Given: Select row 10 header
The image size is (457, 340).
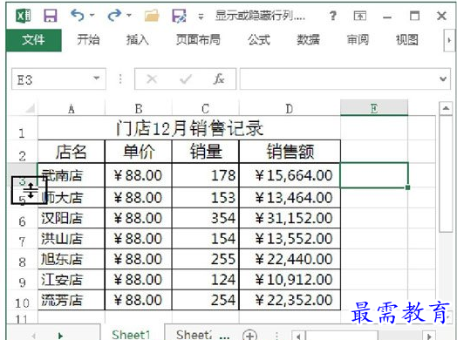Looking at the screenshot, I should [x=22, y=300].
